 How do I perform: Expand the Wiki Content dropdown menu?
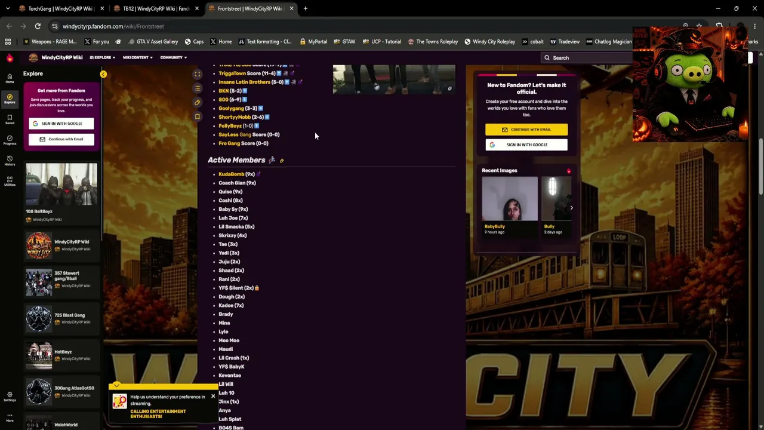(x=137, y=57)
